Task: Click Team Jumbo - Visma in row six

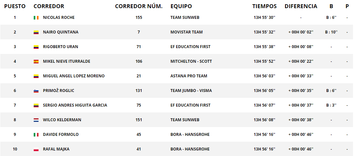Action: coord(191,91)
